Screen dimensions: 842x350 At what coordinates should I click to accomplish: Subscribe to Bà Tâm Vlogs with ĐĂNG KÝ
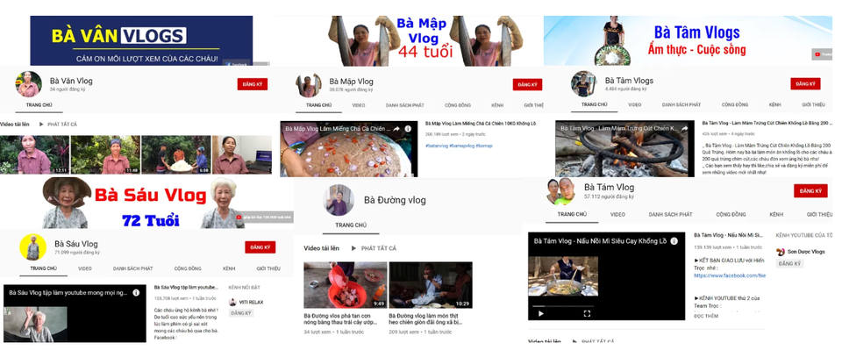coord(805,83)
